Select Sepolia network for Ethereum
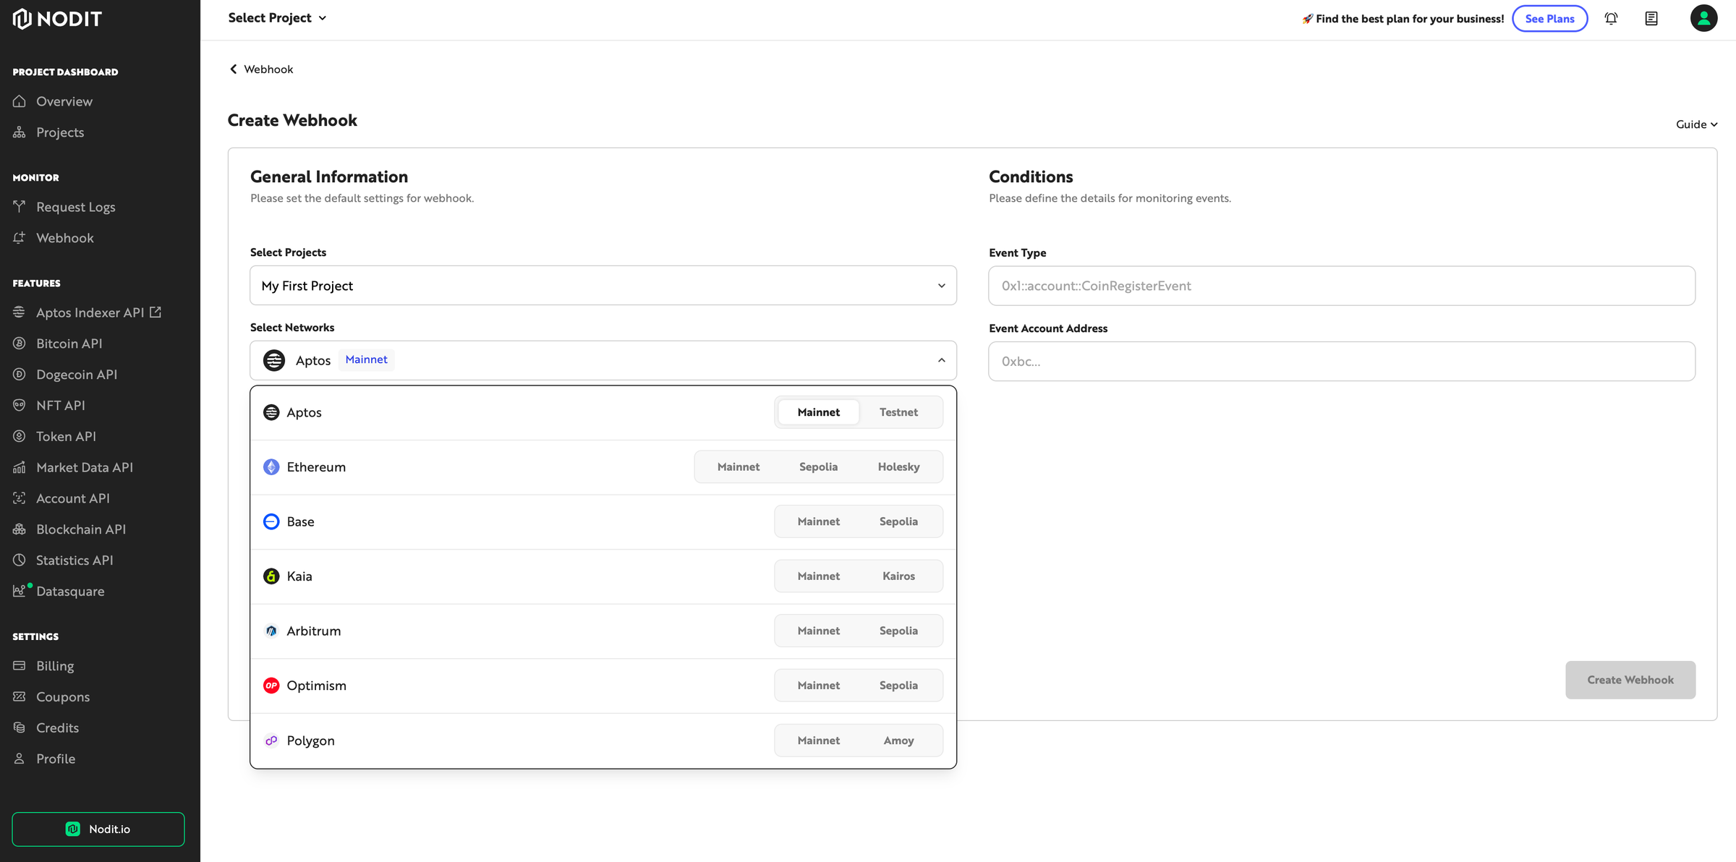The height and width of the screenshot is (862, 1736). [x=818, y=466]
